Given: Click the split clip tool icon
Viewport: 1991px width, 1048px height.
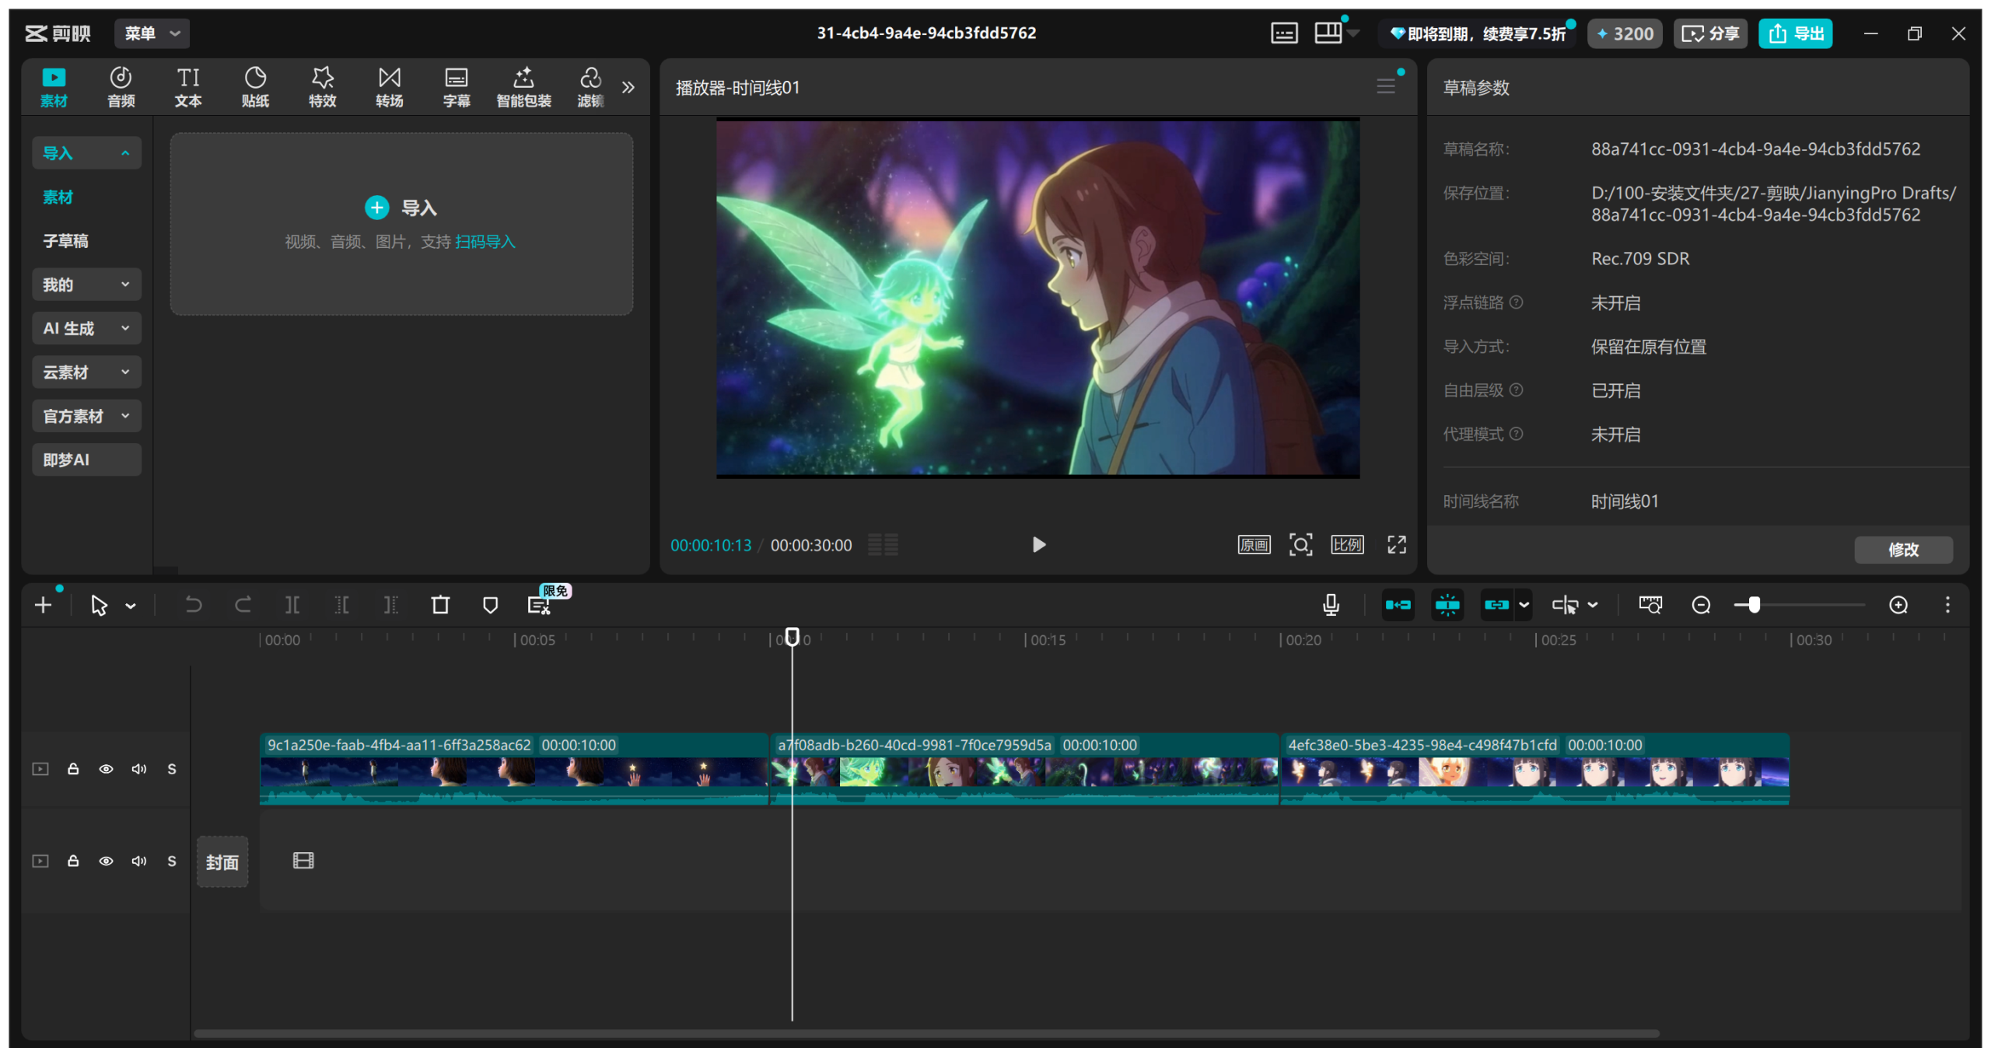Looking at the screenshot, I should click(x=292, y=605).
